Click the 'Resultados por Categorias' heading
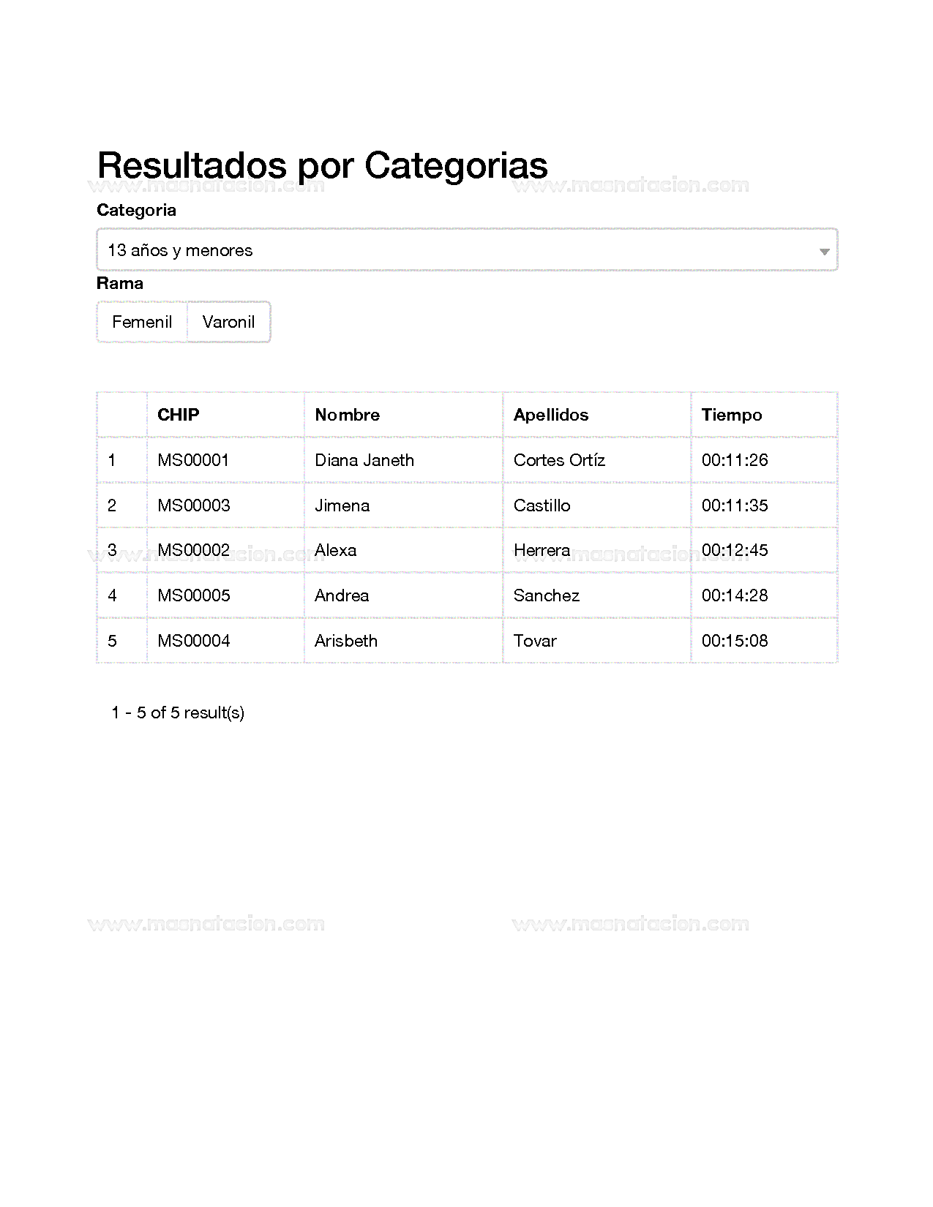Screen dimensions: 933x1207 click(x=323, y=165)
